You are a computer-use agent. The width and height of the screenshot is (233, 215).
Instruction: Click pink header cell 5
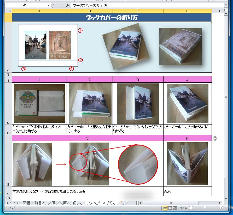click(x=88, y=138)
